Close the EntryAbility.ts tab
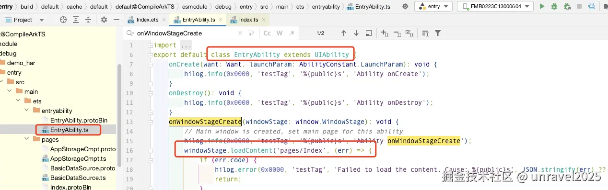Screen dimensions: 608x190 click(221, 20)
